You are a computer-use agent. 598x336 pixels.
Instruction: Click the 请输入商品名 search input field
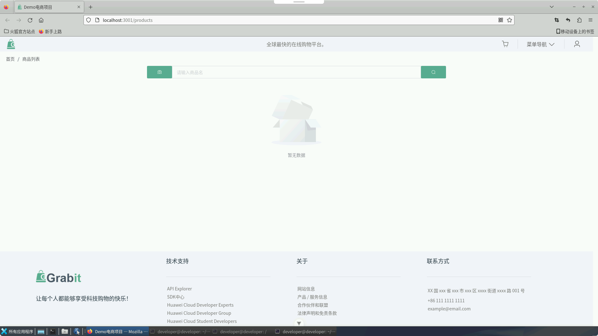click(x=296, y=72)
